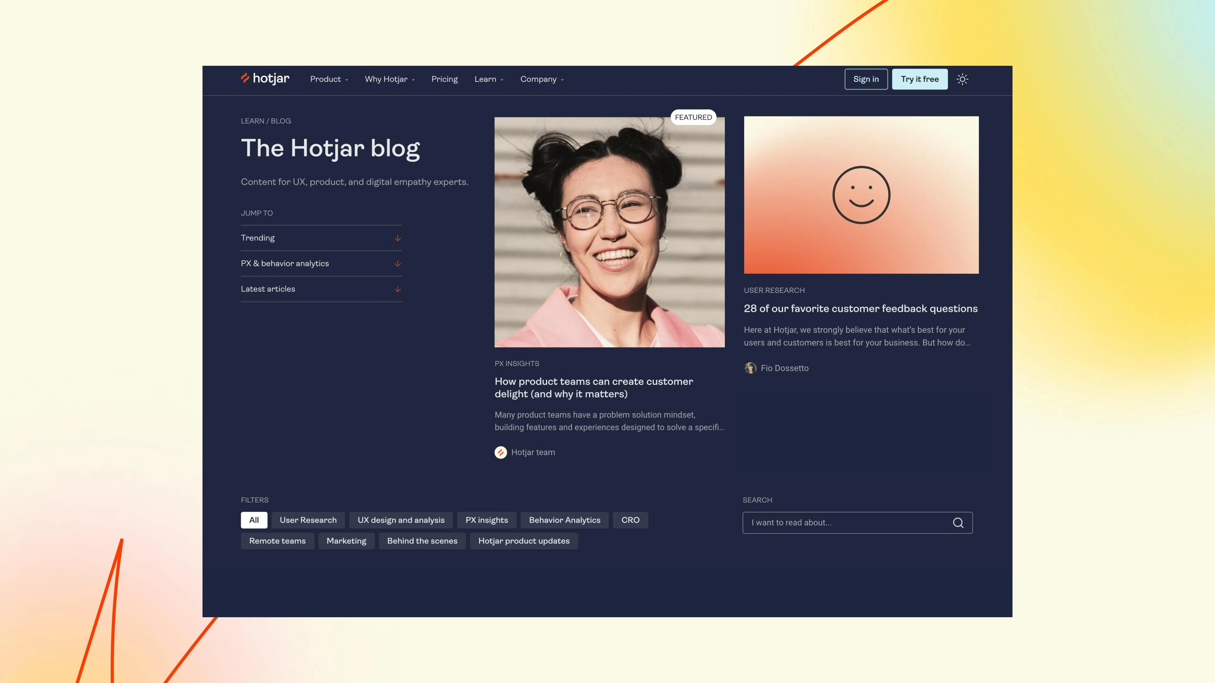The image size is (1215, 683).
Task: Click the search magnifier icon
Action: click(x=958, y=523)
